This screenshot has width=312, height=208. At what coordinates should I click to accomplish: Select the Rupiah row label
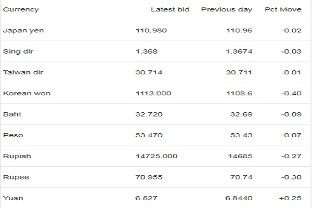click(x=17, y=156)
